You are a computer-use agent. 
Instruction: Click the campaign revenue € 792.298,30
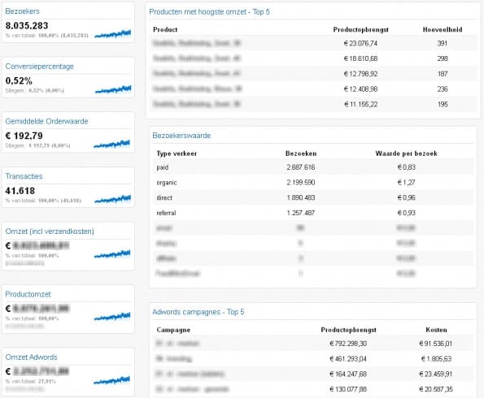click(348, 344)
